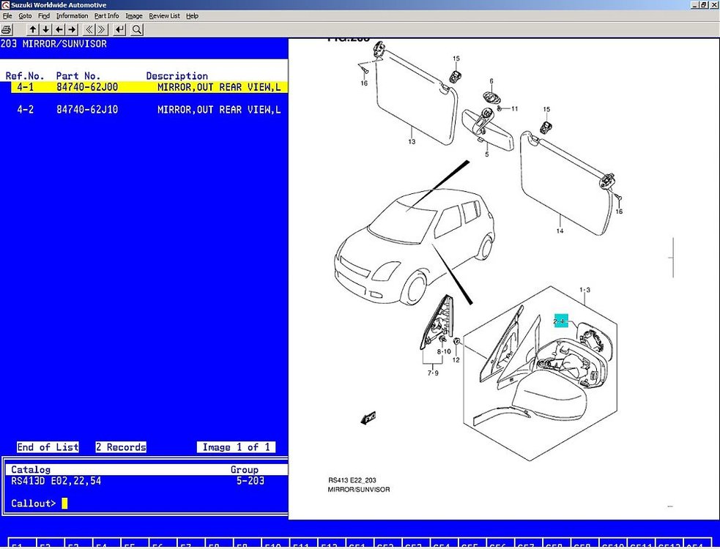The height and width of the screenshot is (549, 720).
Task: Click the double left chevron button
Action: coord(89,30)
